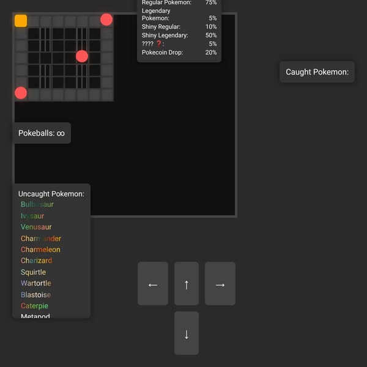The height and width of the screenshot is (367, 367).
Task: Move right with the right arrow button
Action: coord(220,283)
